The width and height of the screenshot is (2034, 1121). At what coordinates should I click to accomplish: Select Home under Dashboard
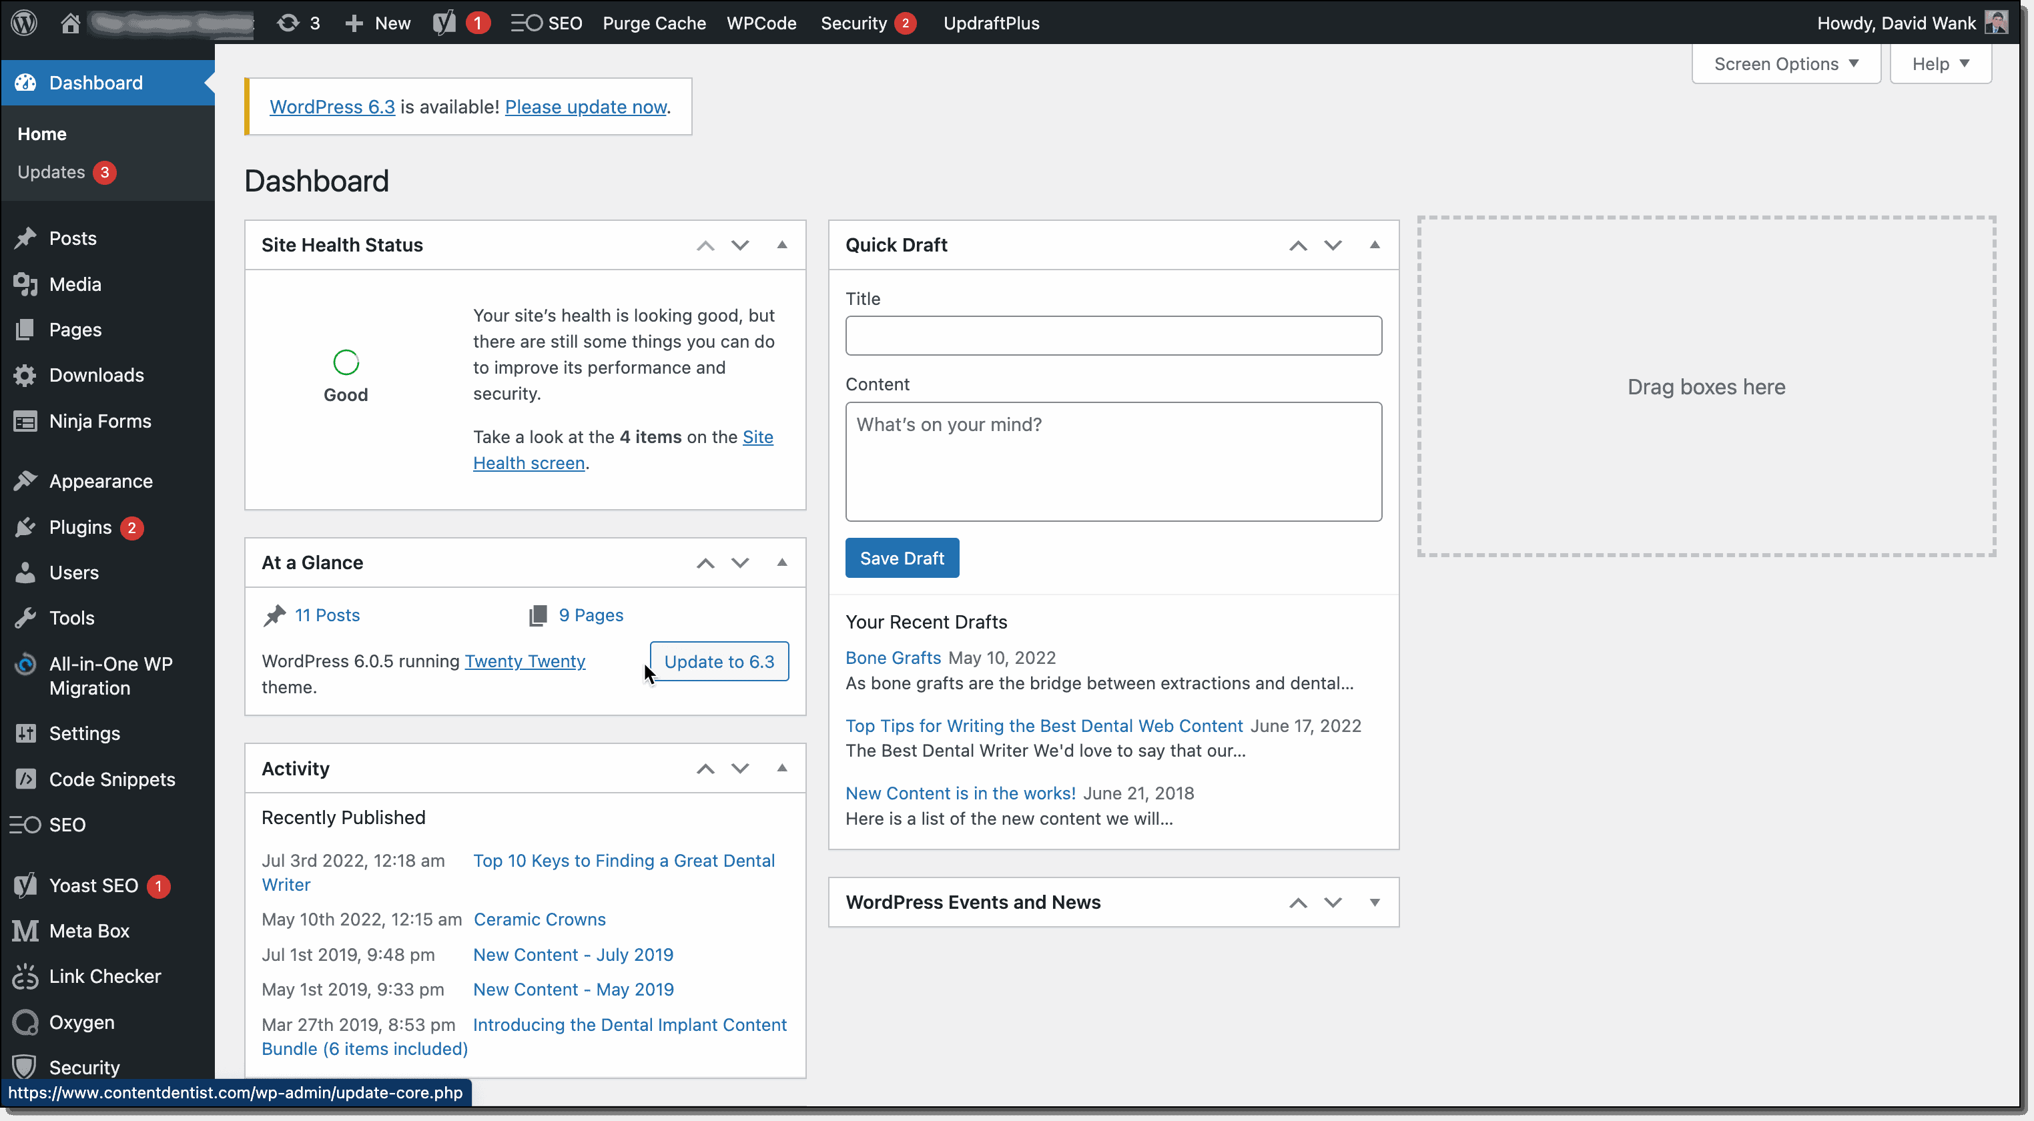coord(42,133)
